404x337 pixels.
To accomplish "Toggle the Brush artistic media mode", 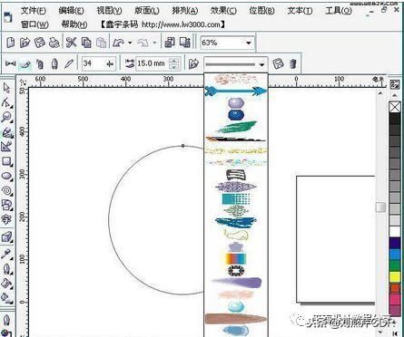I will (25, 63).
